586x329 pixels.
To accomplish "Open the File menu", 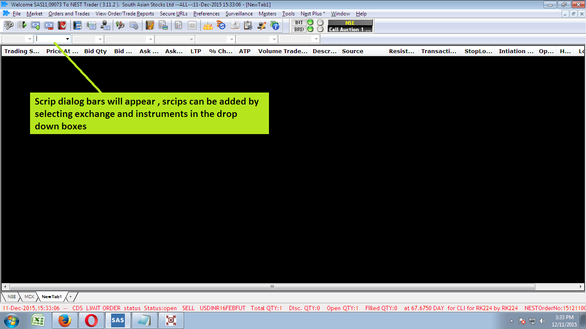I will pos(17,14).
